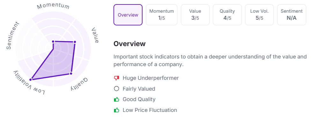315x117 pixels.
Task: Select the Overview tab
Action: tap(128, 15)
